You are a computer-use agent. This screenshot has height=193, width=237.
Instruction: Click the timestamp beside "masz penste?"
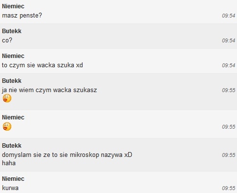coord(229,16)
